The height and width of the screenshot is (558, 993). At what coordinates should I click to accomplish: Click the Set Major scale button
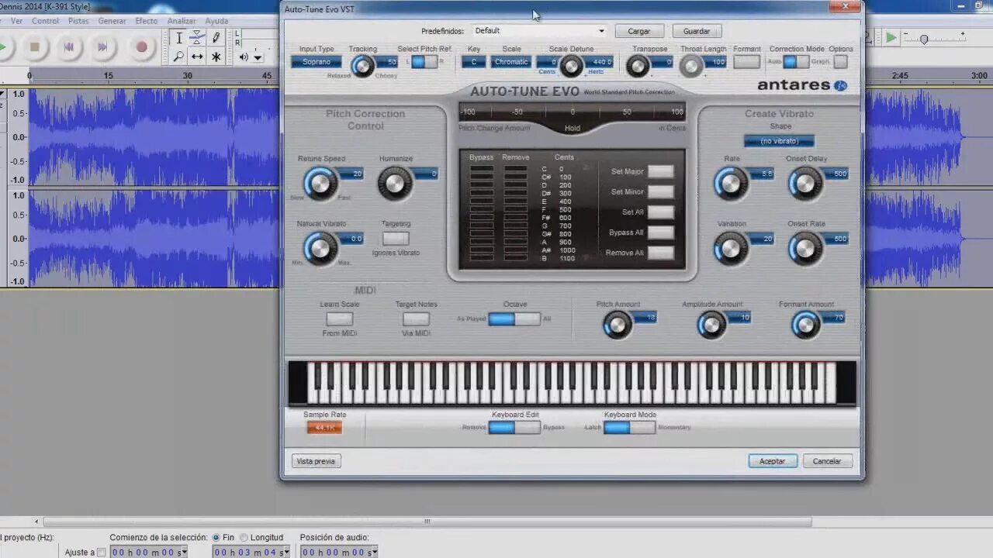click(x=661, y=171)
